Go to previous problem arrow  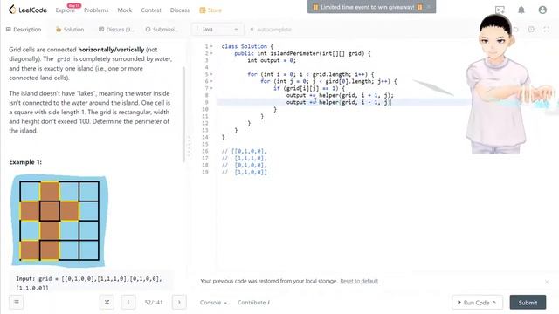point(128,303)
